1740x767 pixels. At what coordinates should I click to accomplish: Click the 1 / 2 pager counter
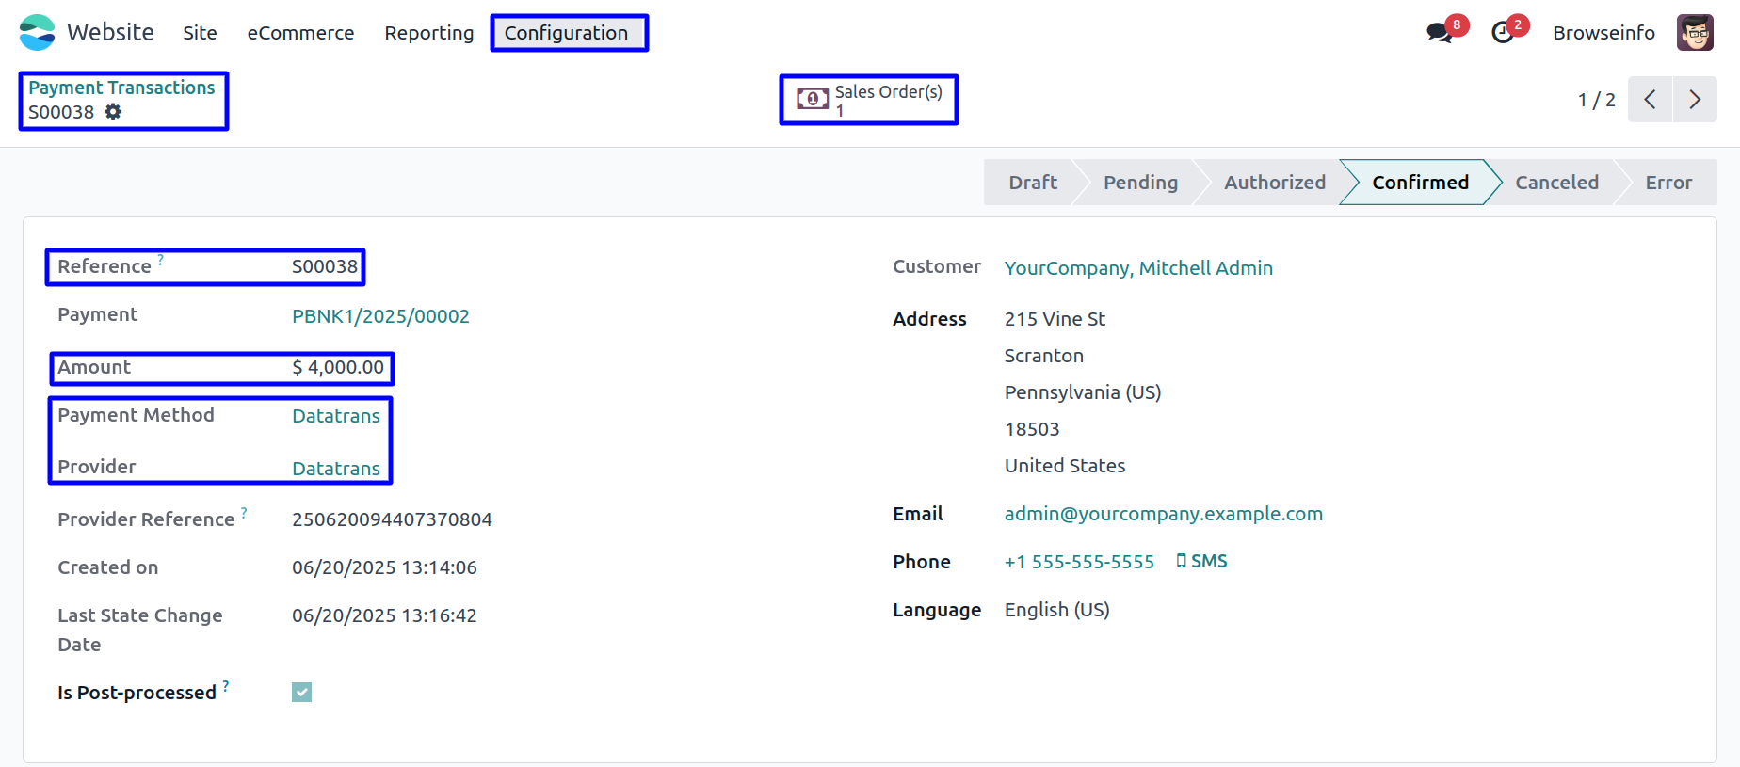tap(1597, 100)
